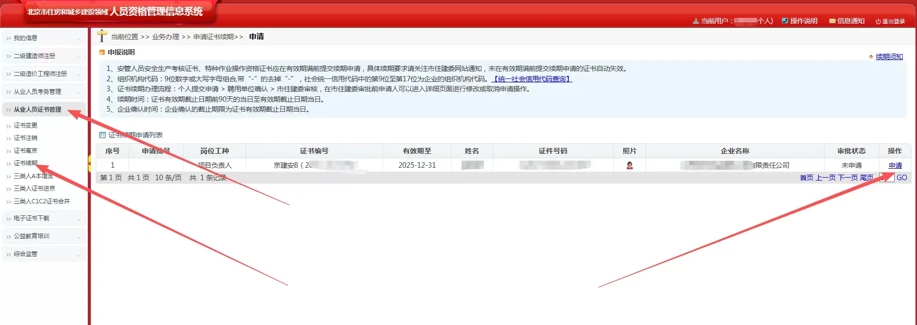The width and height of the screenshot is (917, 325).
Task: Click the GO pagination button
Action: coord(902,178)
